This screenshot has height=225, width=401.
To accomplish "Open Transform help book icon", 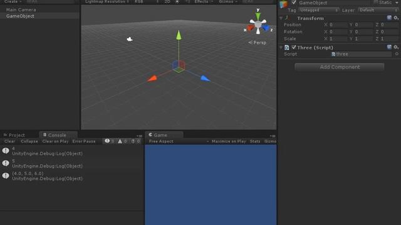I will [389, 18].
